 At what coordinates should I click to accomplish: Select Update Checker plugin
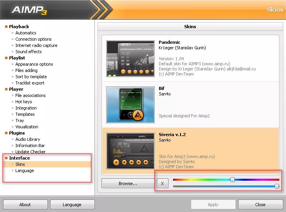coord(31,152)
